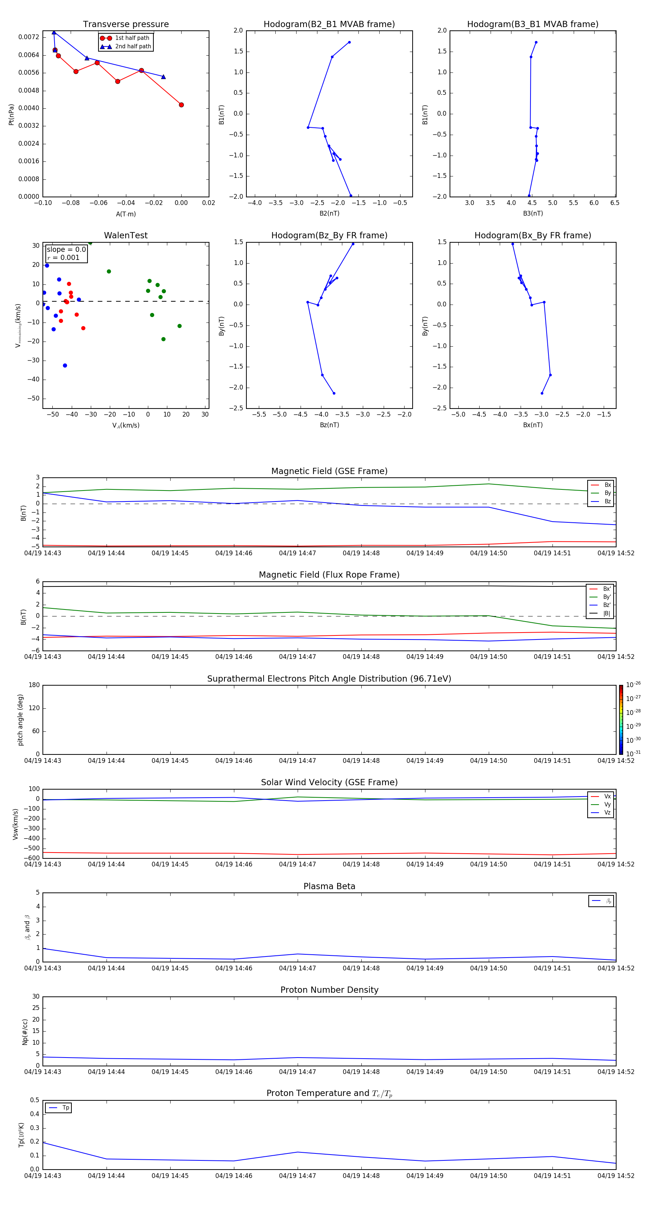Click the "Plasma Beta" title
This screenshot has width=659, height=1208.
click(329, 887)
